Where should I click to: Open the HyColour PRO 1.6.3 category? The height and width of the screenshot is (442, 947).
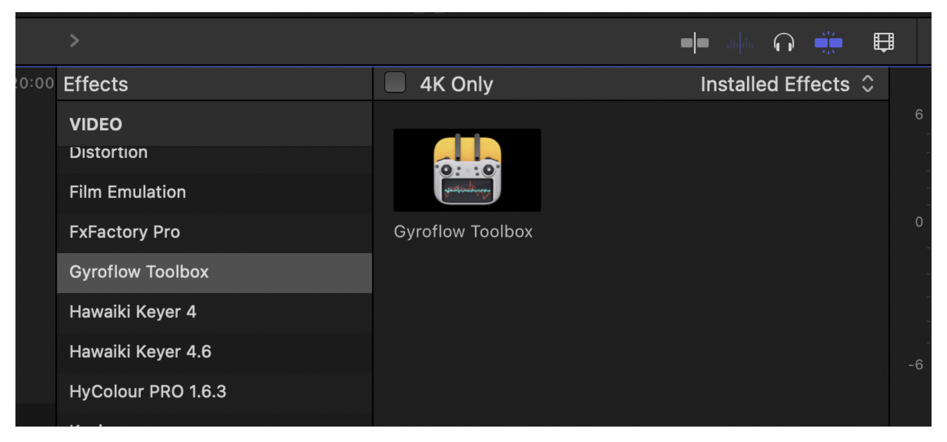click(148, 392)
